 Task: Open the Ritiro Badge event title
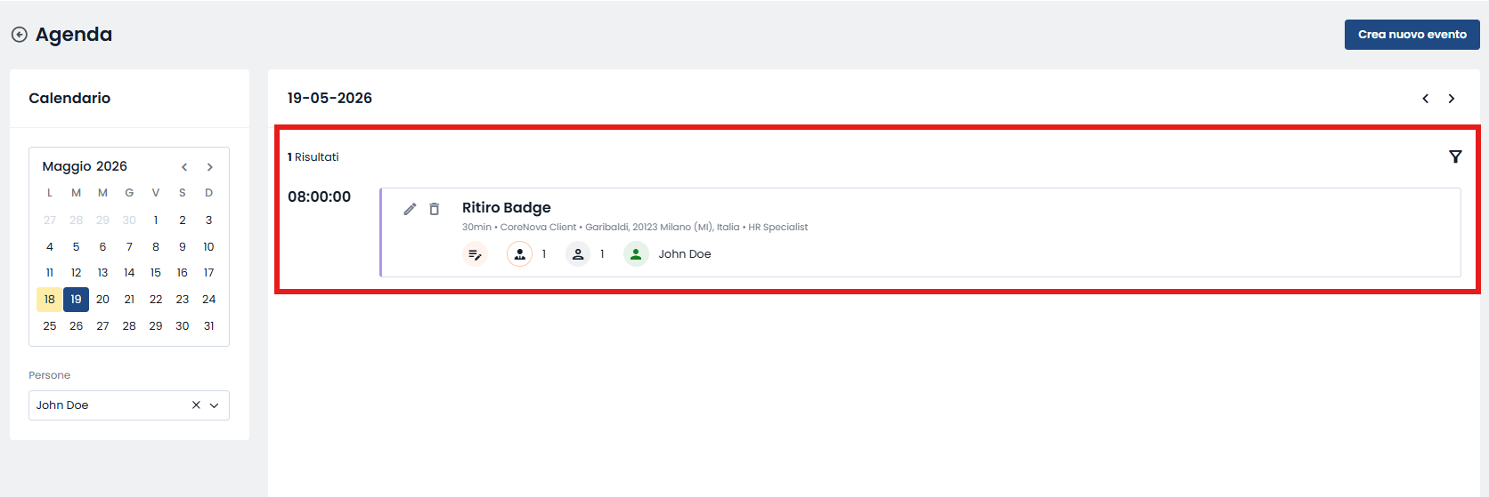pyautogui.click(x=506, y=207)
